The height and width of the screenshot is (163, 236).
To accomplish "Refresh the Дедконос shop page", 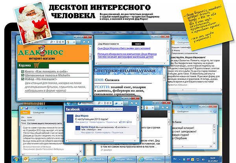I will point(60,42).
